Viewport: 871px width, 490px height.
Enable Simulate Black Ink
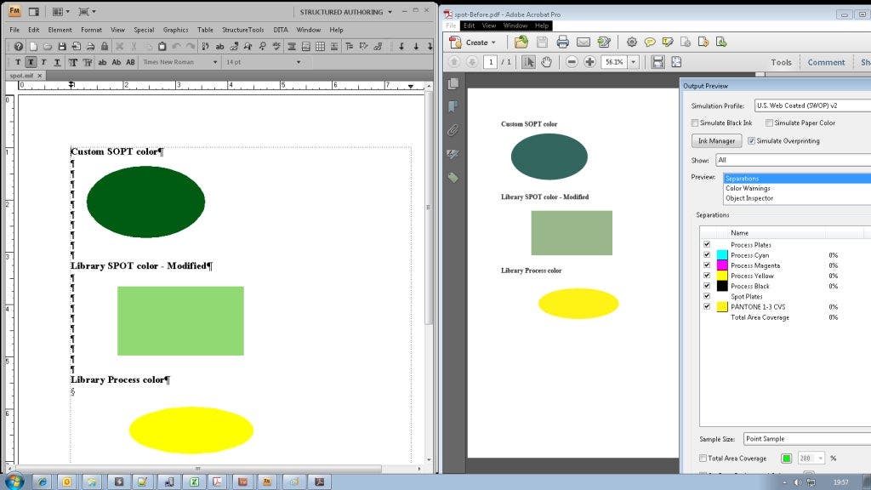[694, 123]
